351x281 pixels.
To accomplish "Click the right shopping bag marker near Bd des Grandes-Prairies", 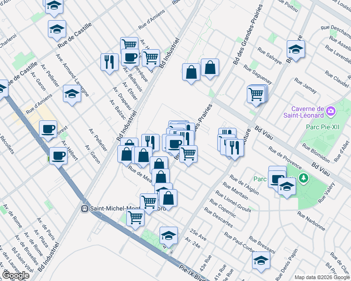I will click(x=210, y=68).
